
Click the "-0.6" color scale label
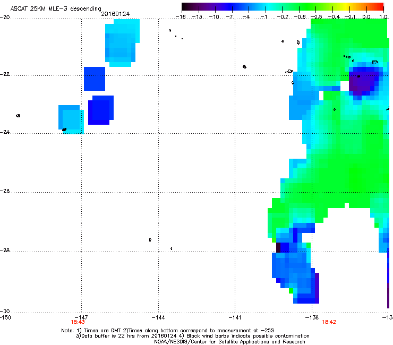[x=300, y=17]
